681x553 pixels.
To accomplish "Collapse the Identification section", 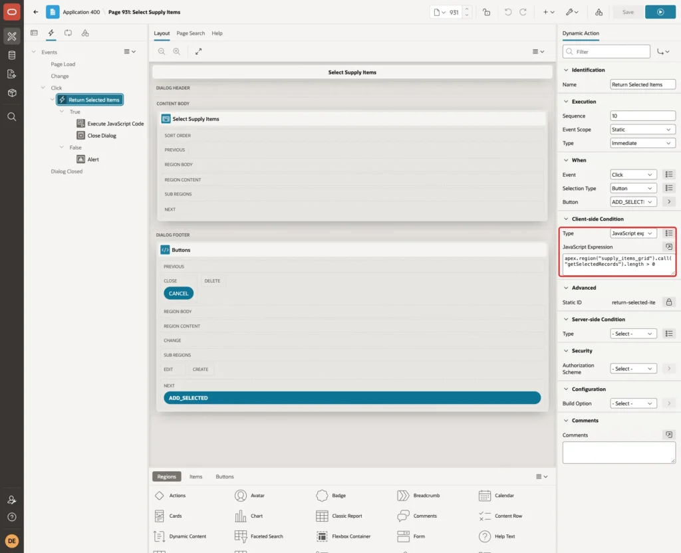I will 565,70.
